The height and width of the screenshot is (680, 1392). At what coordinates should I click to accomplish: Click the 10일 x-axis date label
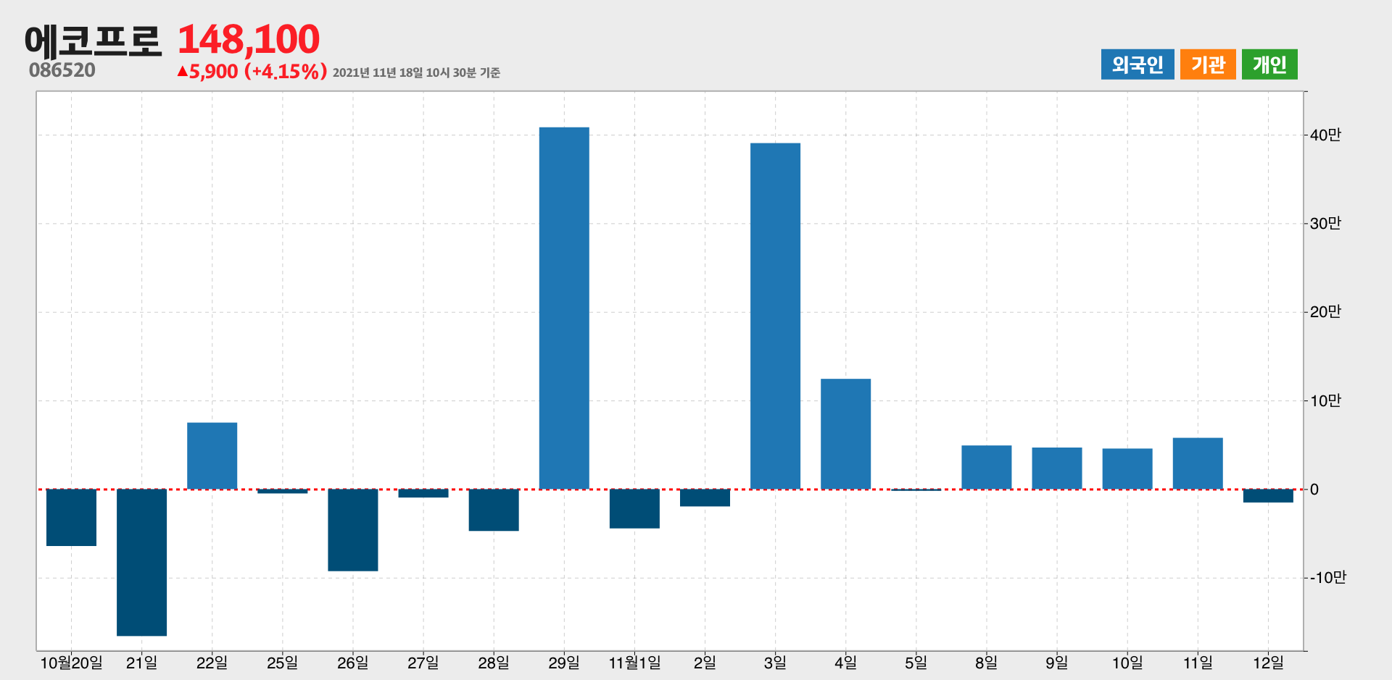pos(1127,663)
